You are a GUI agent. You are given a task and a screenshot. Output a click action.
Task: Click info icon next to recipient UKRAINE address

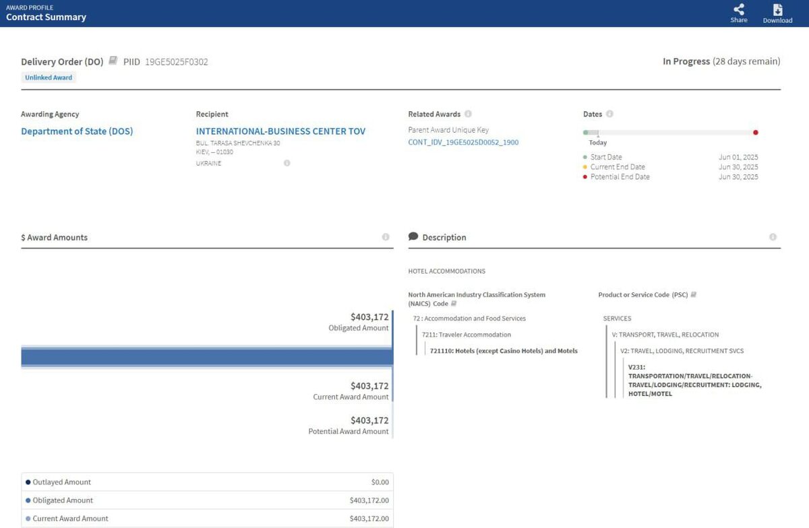pyautogui.click(x=287, y=163)
